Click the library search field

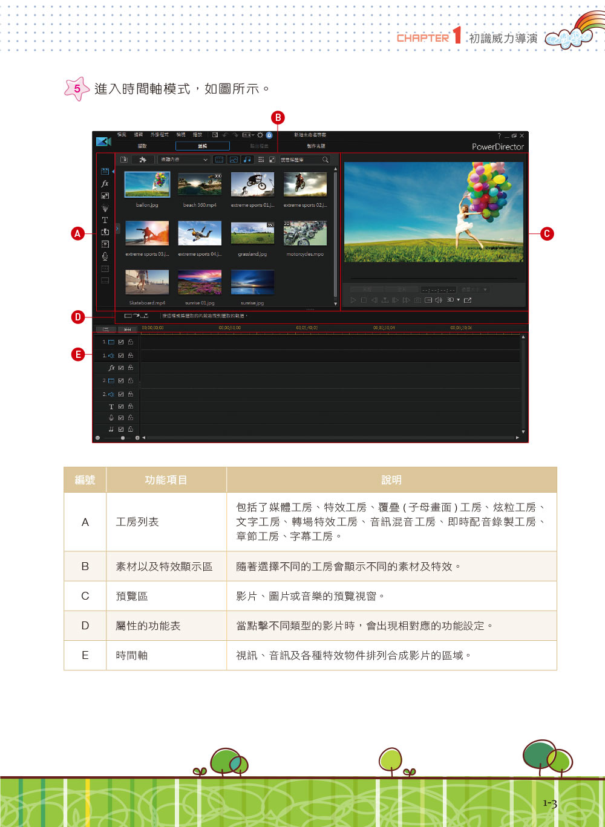(304, 160)
